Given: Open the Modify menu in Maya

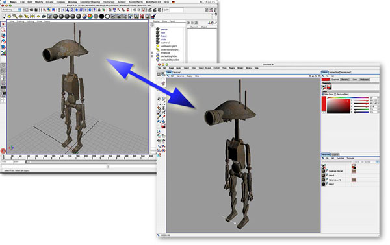Looking at the screenshot, I should [39, 2].
